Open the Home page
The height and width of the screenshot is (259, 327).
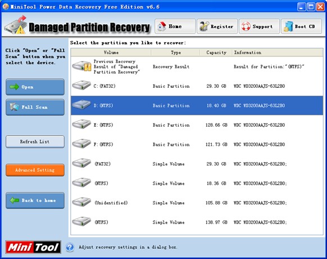coord(175,26)
